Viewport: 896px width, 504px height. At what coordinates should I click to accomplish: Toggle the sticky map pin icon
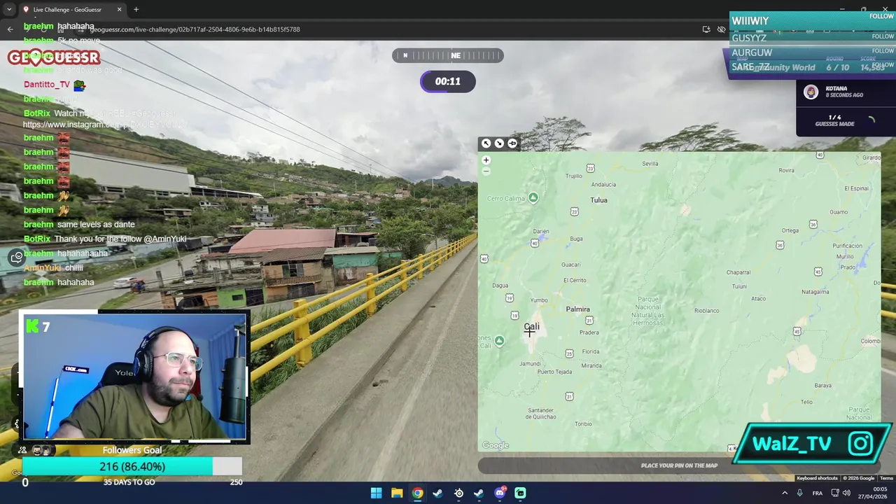tap(512, 143)
